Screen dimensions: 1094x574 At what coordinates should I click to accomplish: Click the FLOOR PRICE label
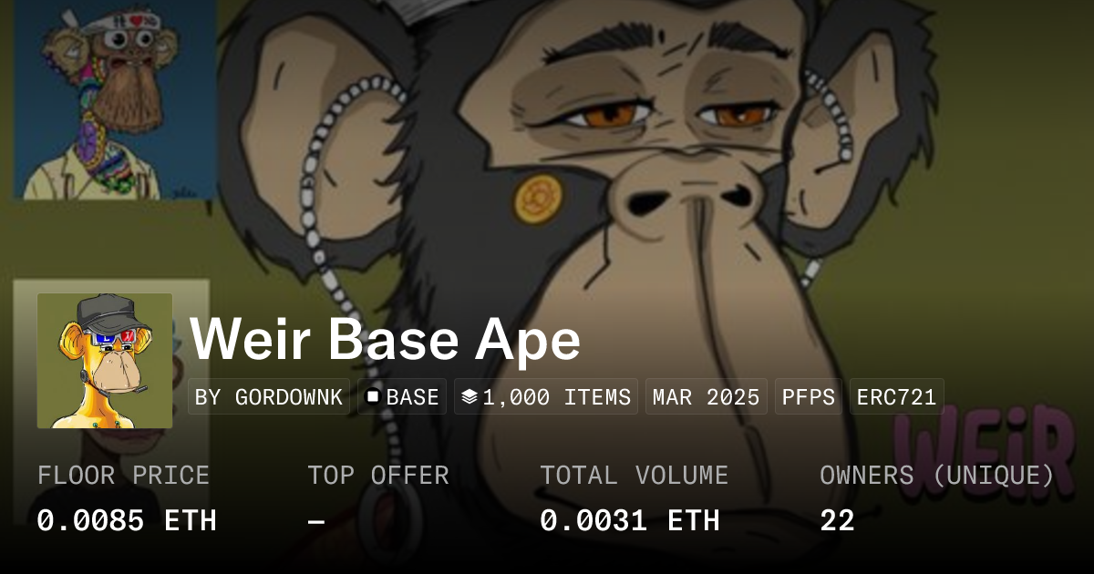pyautogui.click(x=123, y=476)
